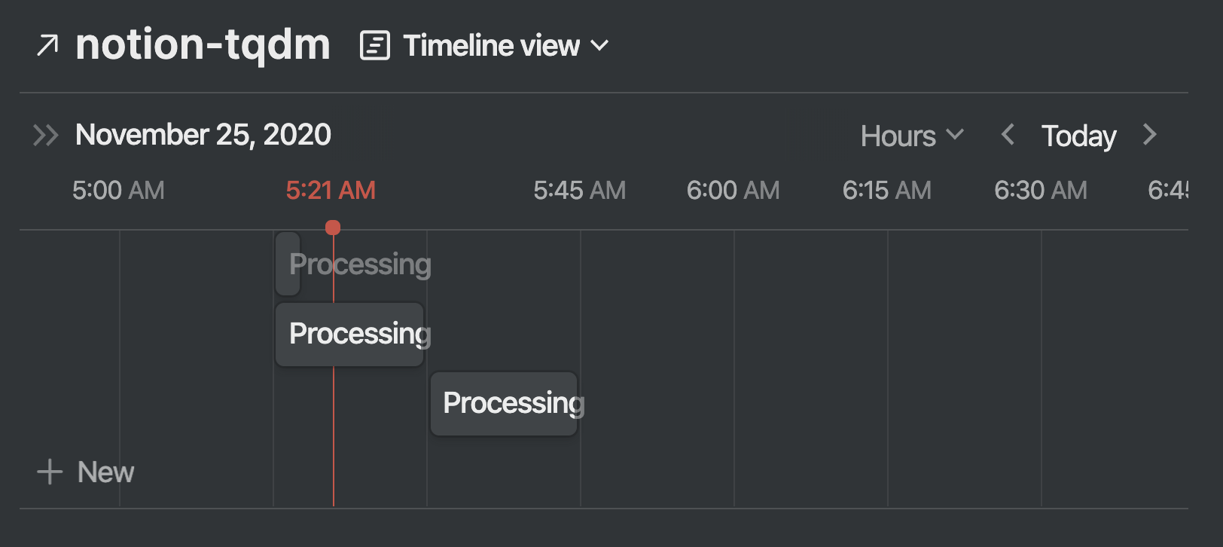Open the Hours scale dropdown
Image resolution: width=1223 pixels, height=547 pixels.
click(898, 136)
